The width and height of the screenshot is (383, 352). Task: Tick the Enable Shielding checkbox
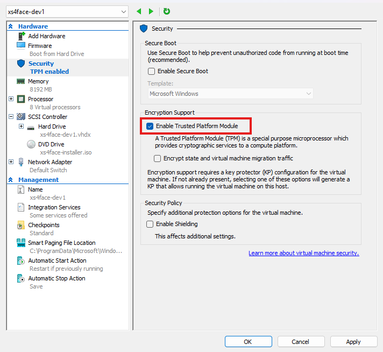150,224
